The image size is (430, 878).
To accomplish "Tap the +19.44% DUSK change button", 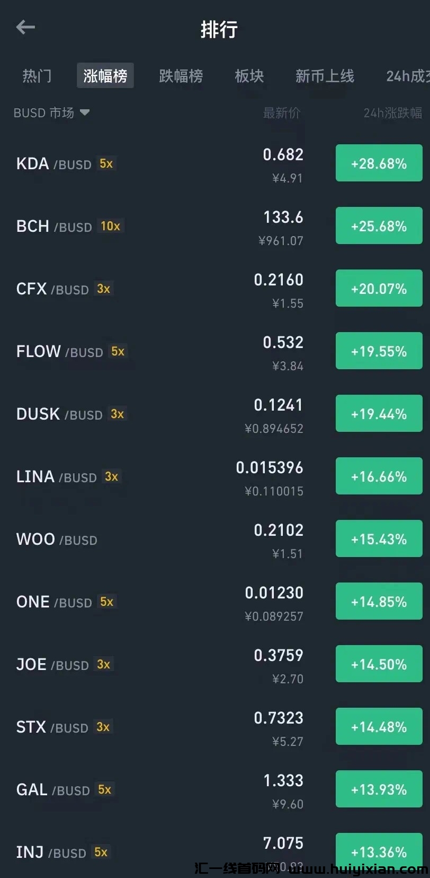I will 379,414.
